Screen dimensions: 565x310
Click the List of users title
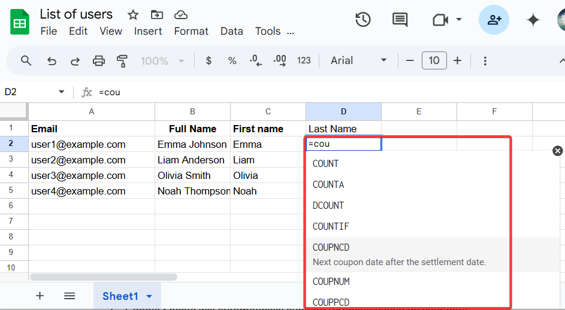coord(76,14)
